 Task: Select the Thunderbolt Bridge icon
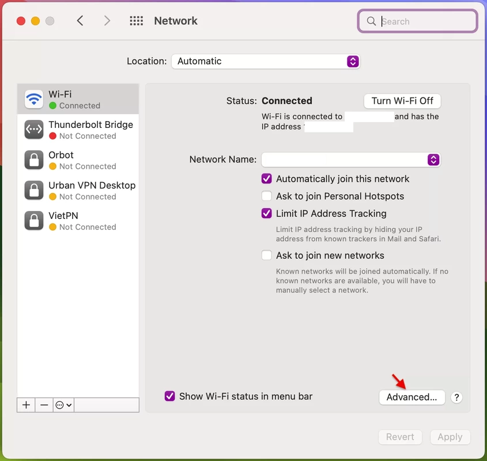(x=34, y=129)
